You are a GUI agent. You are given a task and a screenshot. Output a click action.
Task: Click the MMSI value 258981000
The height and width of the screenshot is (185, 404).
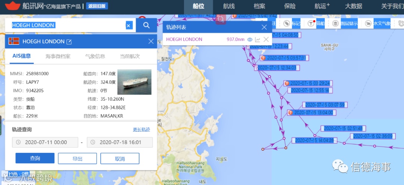coord(37,74)
